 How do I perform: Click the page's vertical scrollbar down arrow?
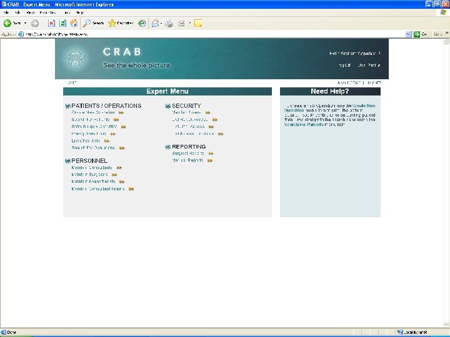(x=446, y=325)
